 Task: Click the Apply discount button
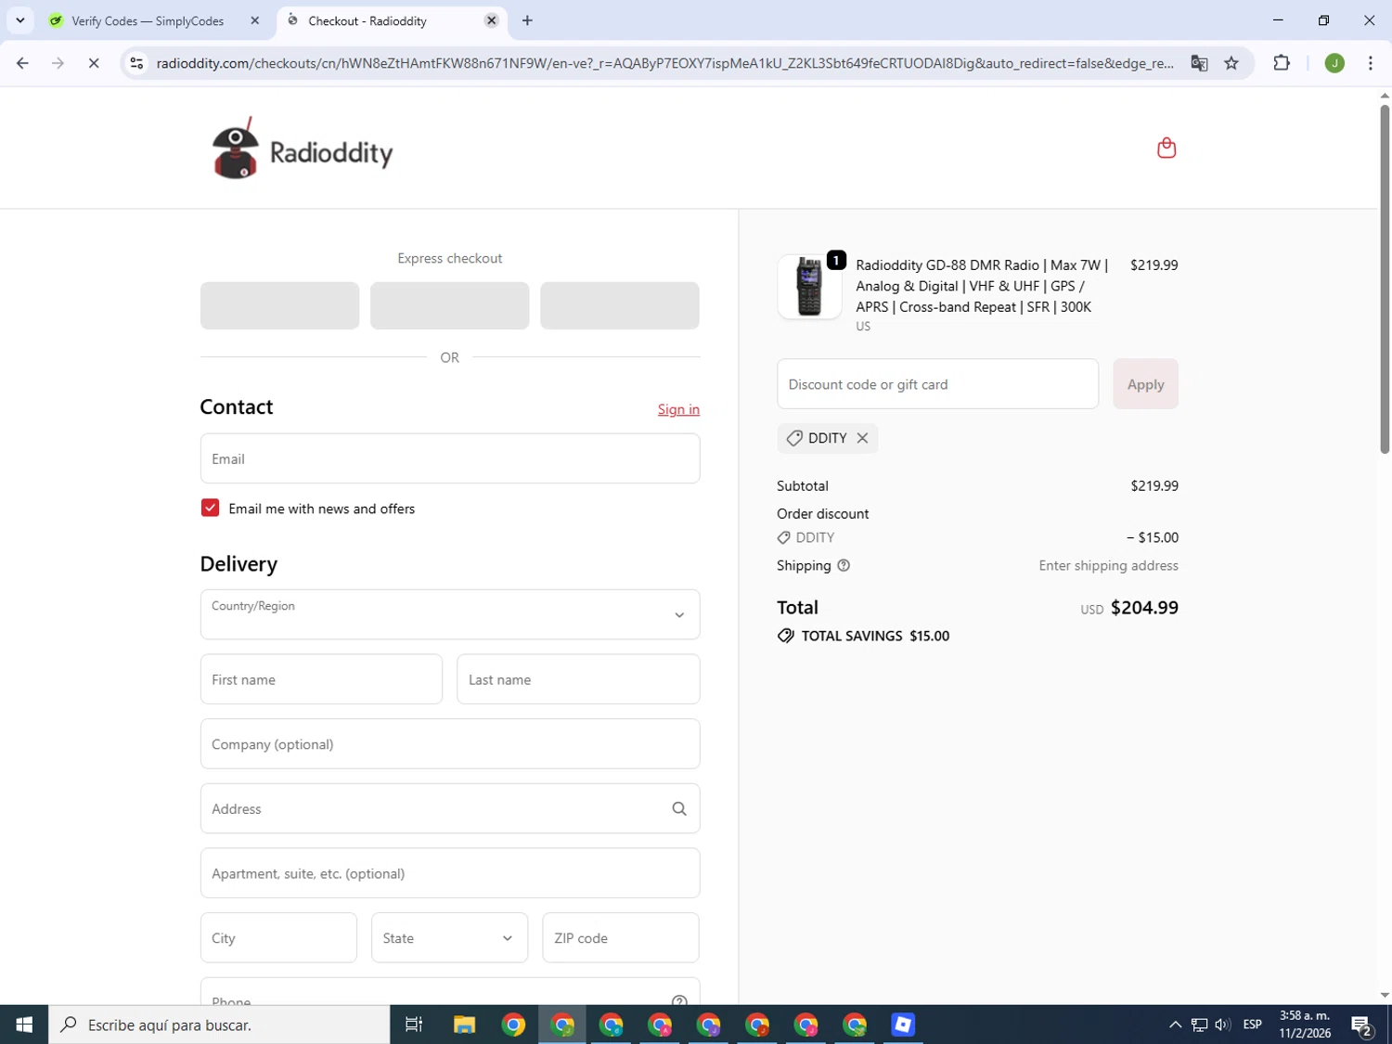click(x=1145, y=384)
